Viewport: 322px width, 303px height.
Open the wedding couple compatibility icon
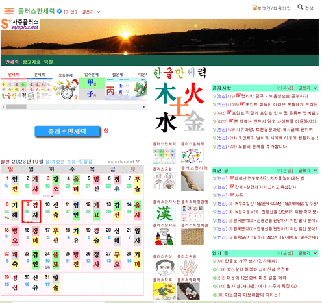pos(164,181)
